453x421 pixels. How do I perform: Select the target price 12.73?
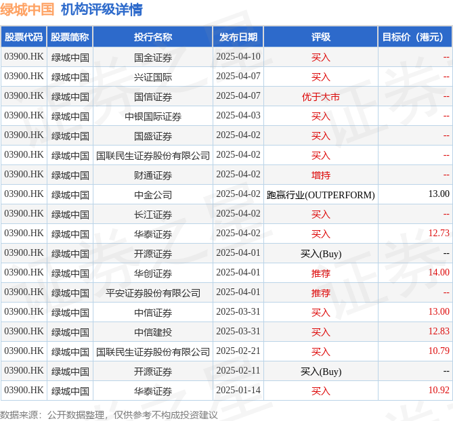[439, 233]
